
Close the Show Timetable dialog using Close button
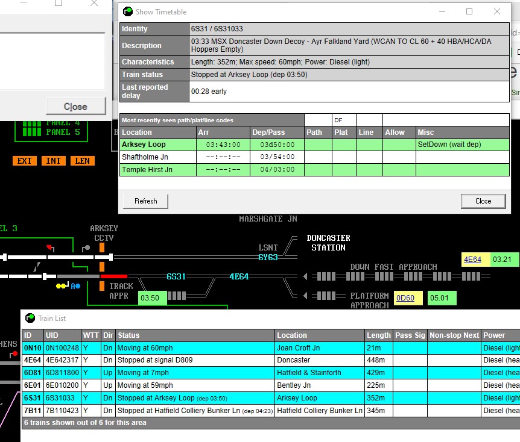click(x=483, y=201)
